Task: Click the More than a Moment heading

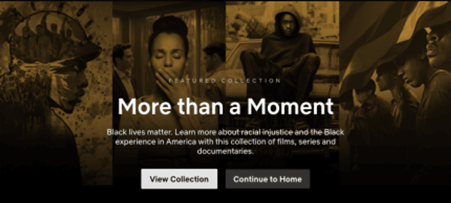Action: click(x=225, y=107)
